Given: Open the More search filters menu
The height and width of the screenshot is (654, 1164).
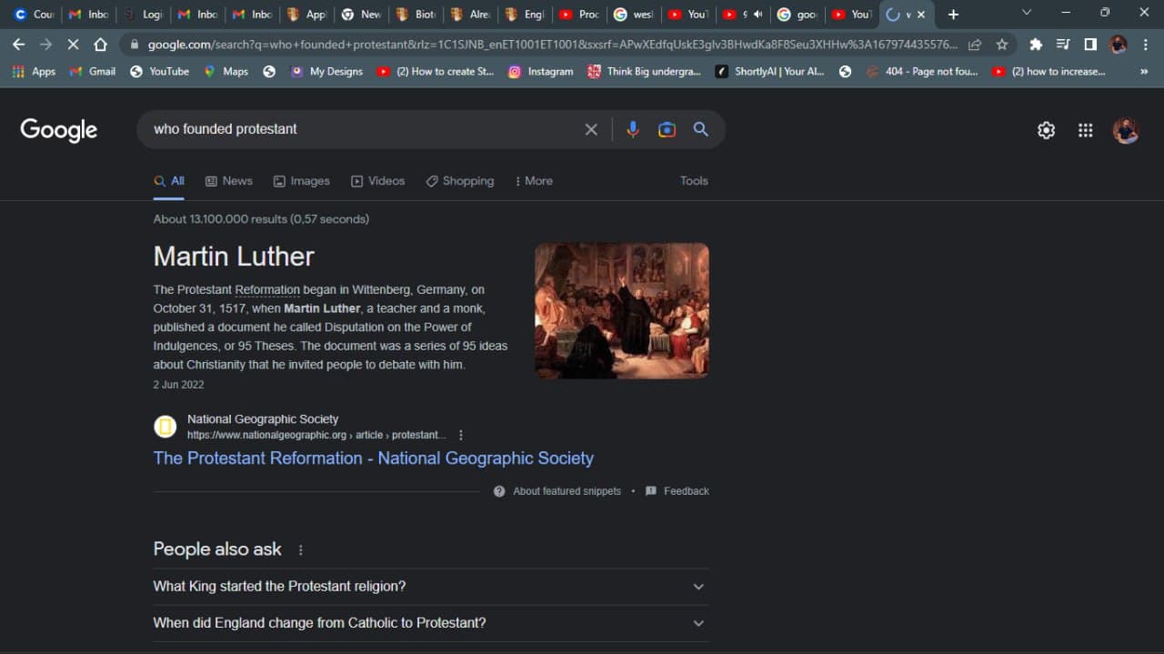Looking at the screenshot, I should coord(533,181).
